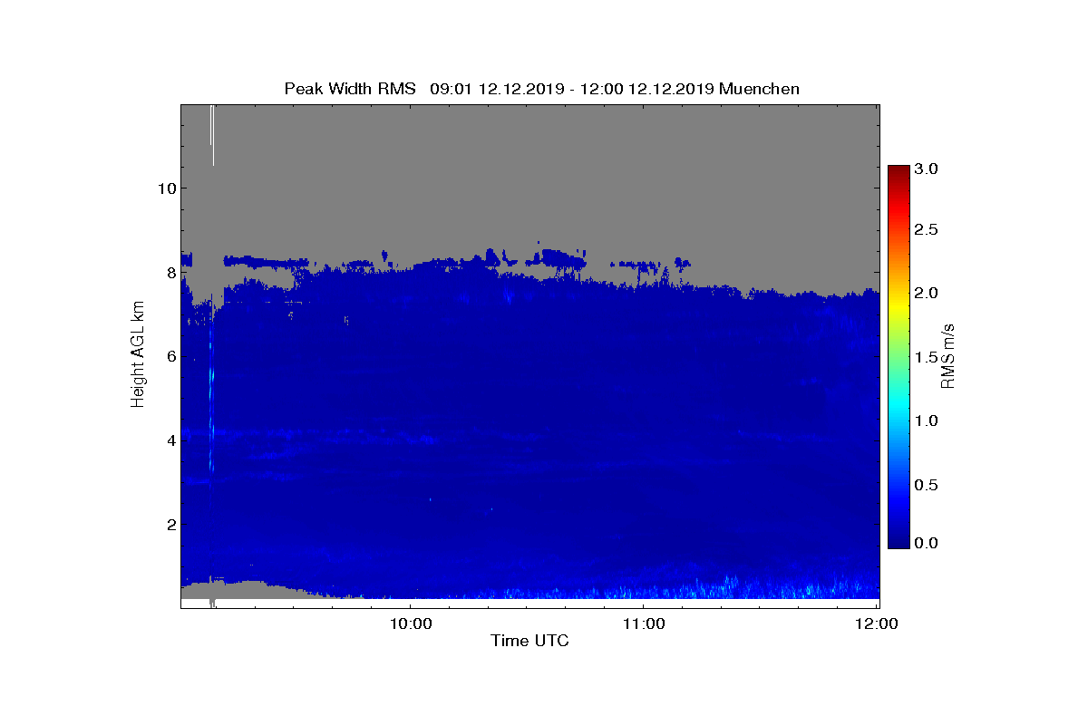Image resolution: width=1088 pixels, height=725 pixels.
Task: Click the '10:00' time tick label
Action: coord(411,623)
